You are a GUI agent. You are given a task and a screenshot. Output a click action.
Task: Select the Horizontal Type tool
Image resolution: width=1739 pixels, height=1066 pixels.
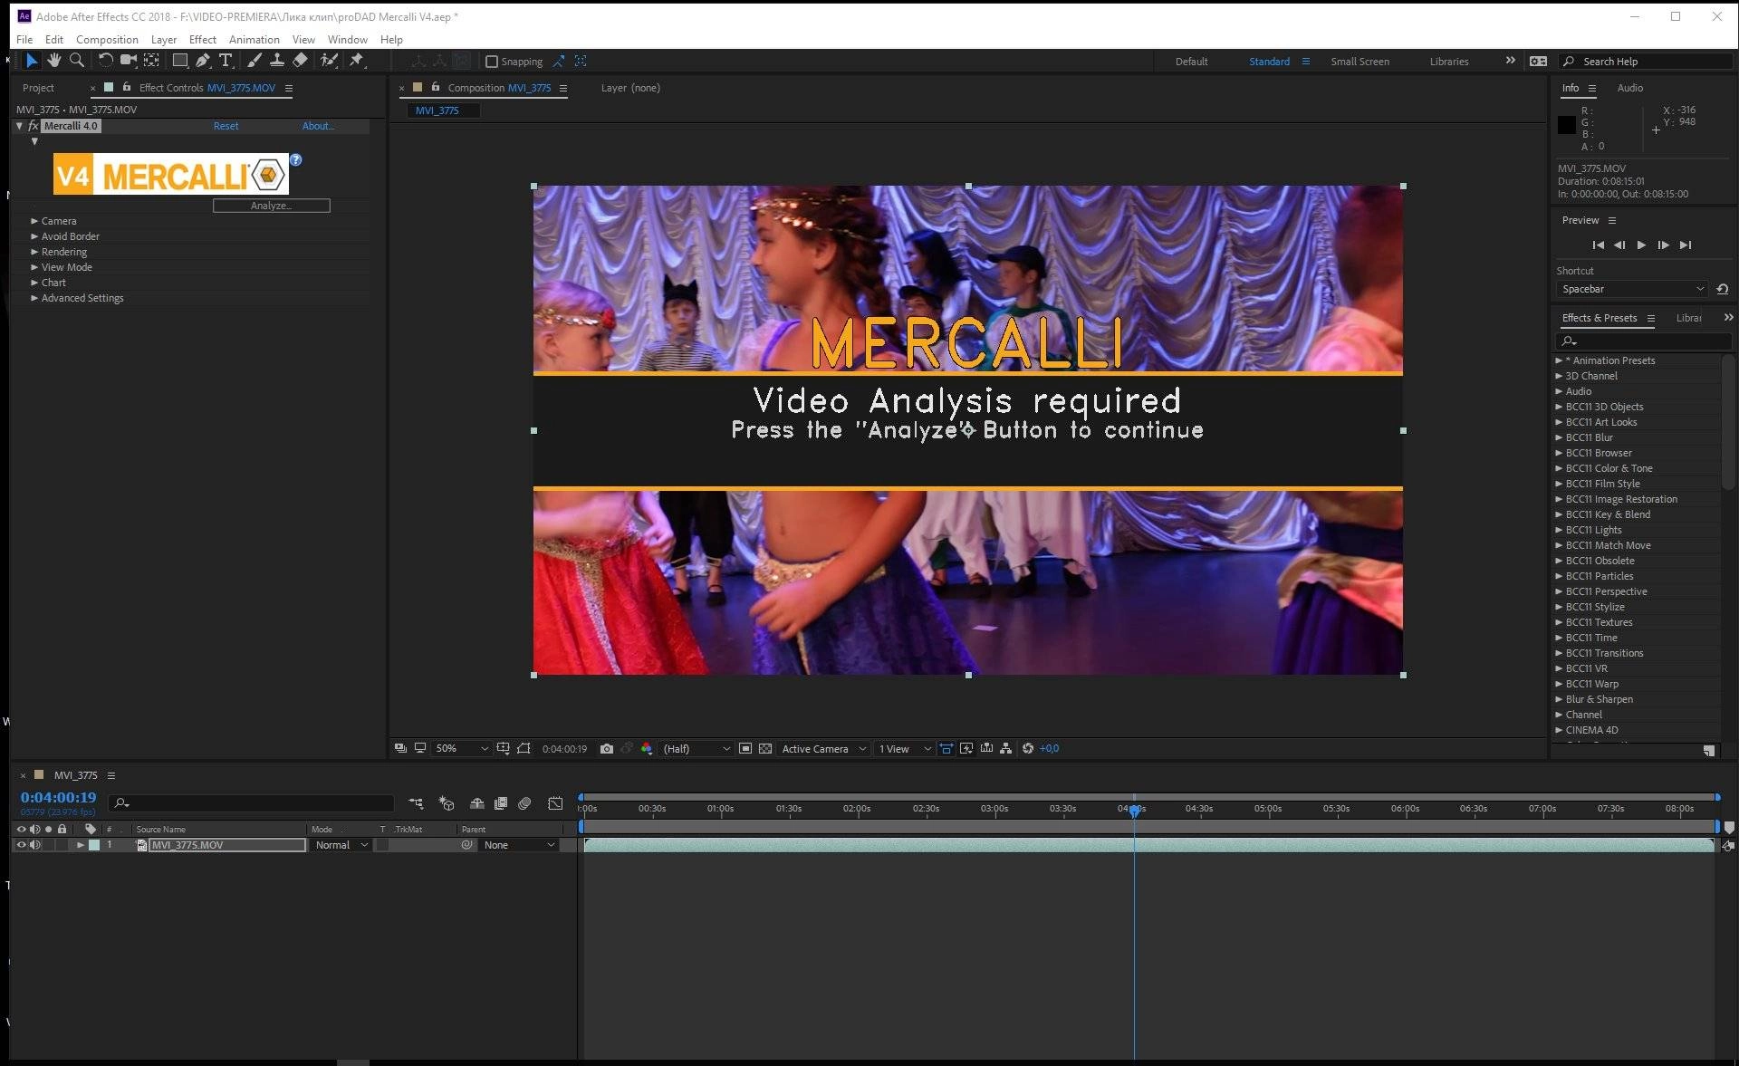(226, 61)
